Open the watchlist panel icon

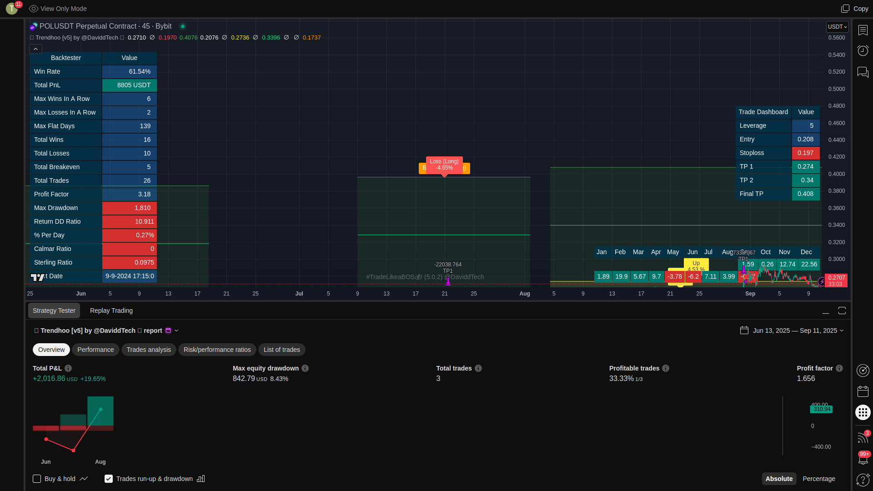pos(863,30)
